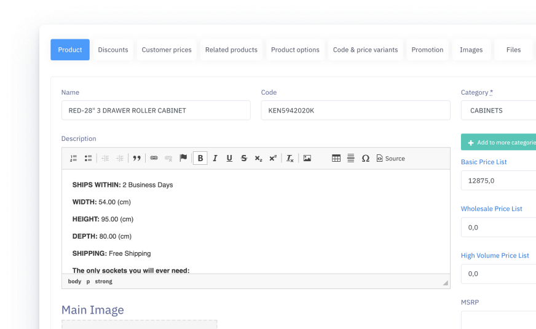
Task: Switch to Code & price variants tab
Action: click(365, 50)
